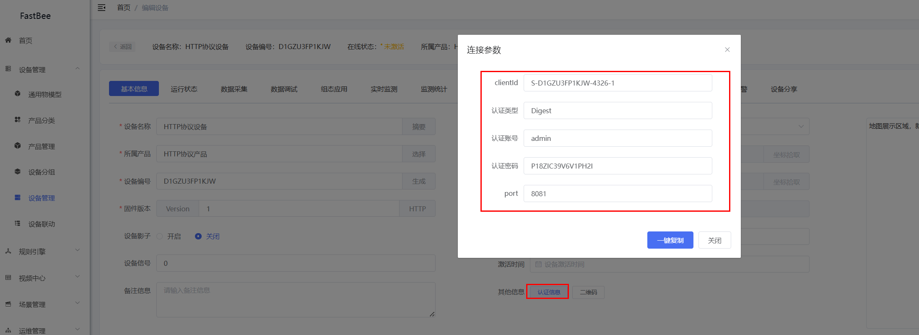Click the 选择 product button
This screenshot has width=919, height=335.
point(418,154)
